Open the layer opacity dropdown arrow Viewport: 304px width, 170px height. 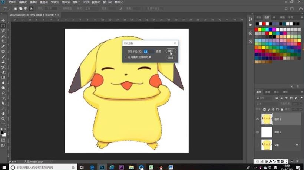[x=301, y=104]
